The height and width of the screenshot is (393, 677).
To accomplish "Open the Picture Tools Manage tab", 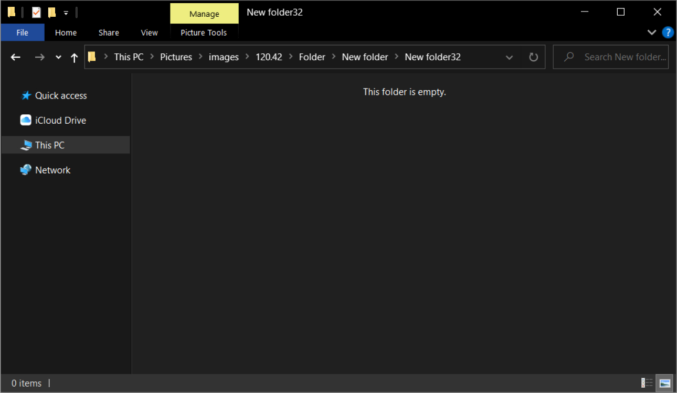I will 204,13.
